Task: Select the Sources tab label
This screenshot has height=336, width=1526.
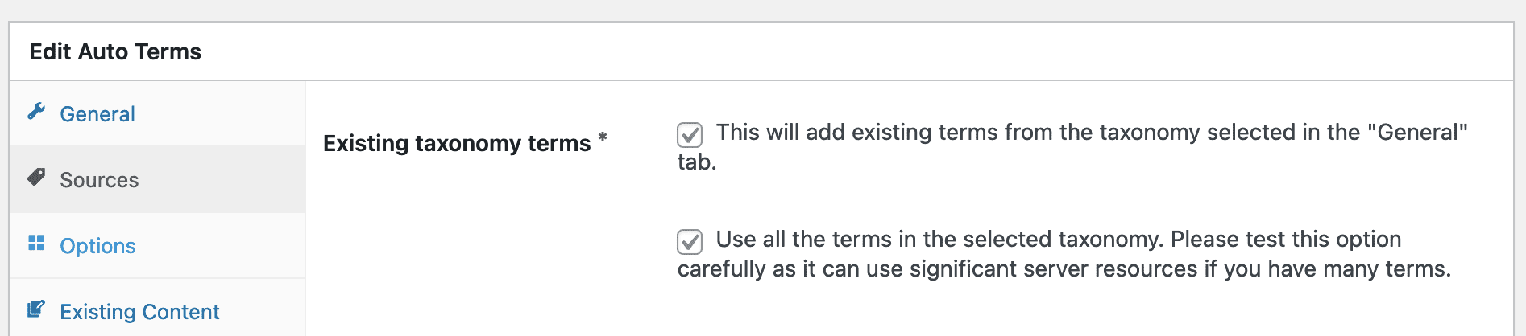Action: coord(99,180)
